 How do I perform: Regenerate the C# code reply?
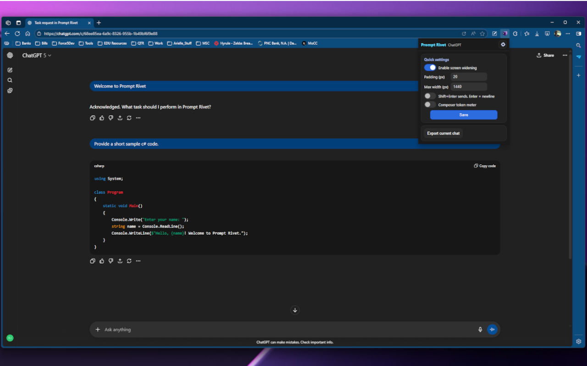pos(129,261)
